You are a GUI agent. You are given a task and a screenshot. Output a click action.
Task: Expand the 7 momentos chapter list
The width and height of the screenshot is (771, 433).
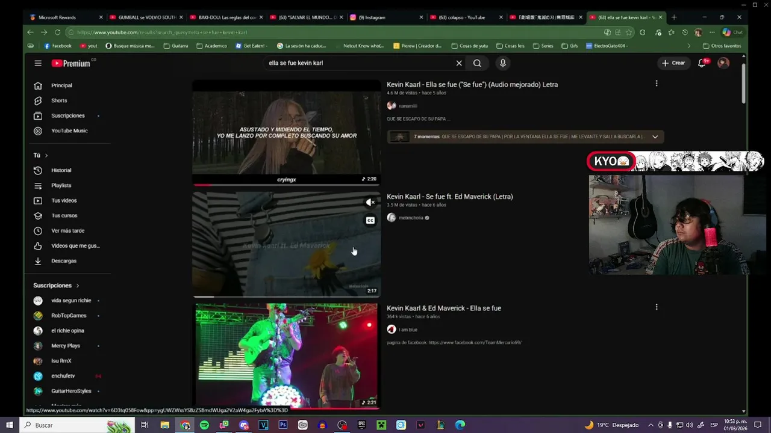[655, 137]
